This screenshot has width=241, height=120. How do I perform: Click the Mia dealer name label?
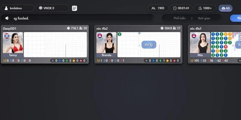(x=200, y=55)
